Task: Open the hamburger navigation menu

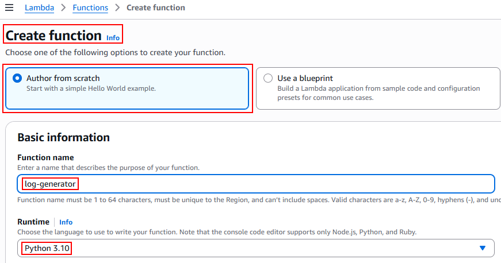Action: coord(9,7)
